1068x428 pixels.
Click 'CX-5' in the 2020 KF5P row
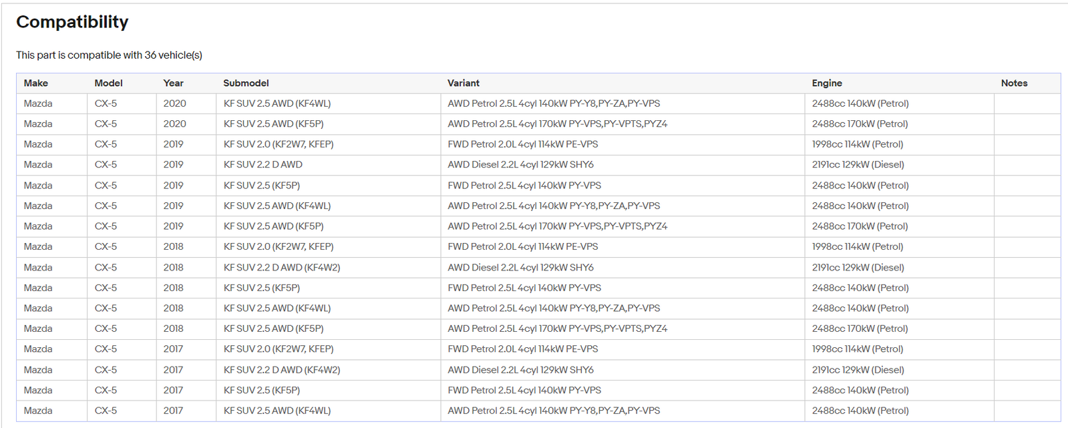(106, 124)
